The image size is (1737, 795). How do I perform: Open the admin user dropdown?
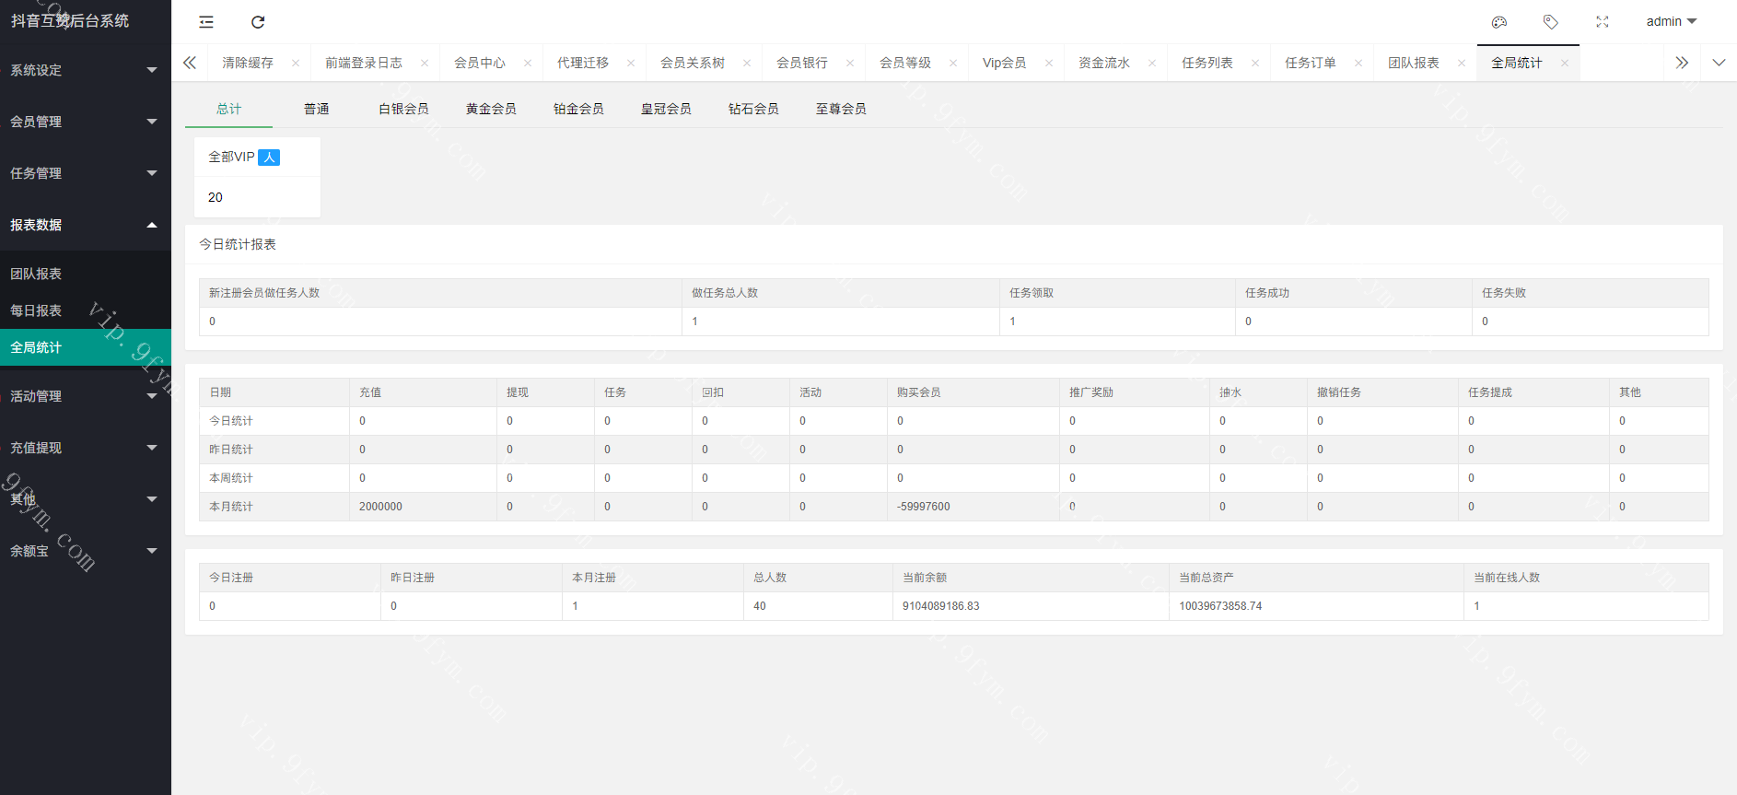tap(1671, 21)
